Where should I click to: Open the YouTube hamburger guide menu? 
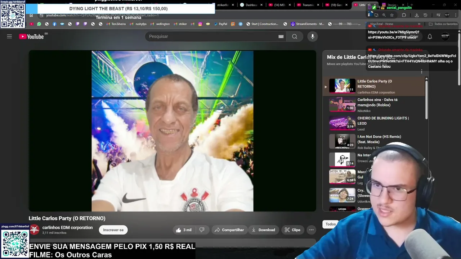click(9, 36)
